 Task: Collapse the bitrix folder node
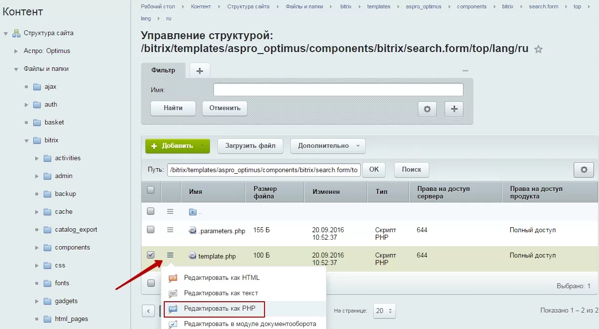pyautogui.click(x=26, y=141)
